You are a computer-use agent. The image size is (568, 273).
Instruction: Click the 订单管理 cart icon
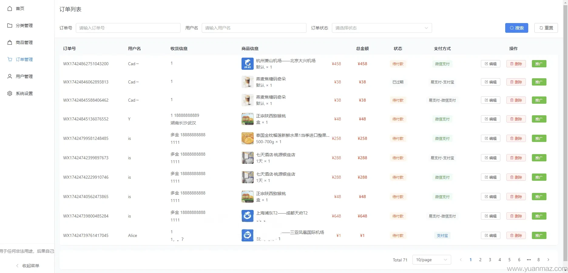(x=10, y=59)
